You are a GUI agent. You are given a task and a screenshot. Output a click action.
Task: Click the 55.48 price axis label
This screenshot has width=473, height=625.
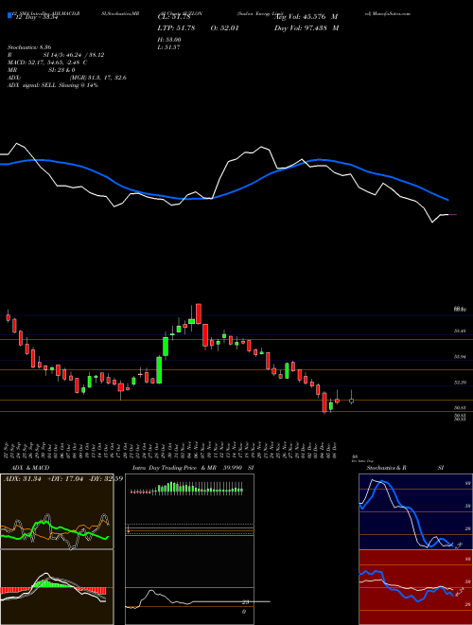(460, 330)
